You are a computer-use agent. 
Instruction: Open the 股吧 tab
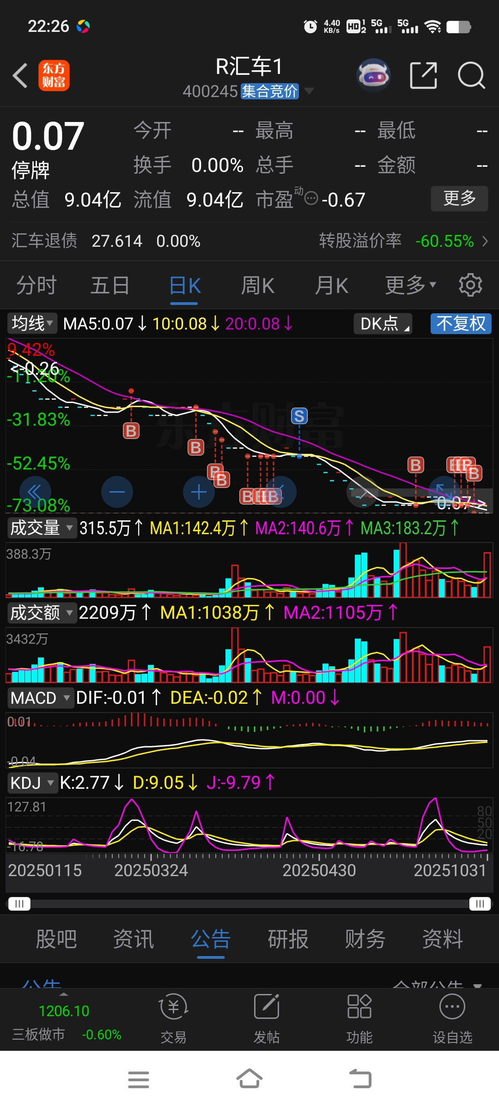coord(56,939)
